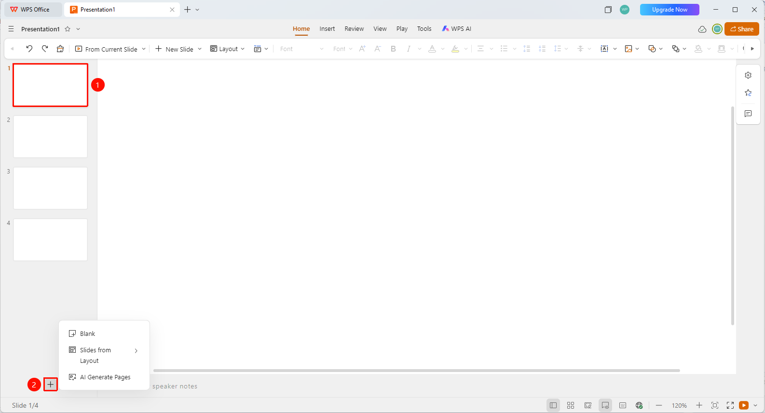Open the settings gear in the right sidebar
Image resolution: width=765 pixels, height=413 pixels.
coord(748,75)
